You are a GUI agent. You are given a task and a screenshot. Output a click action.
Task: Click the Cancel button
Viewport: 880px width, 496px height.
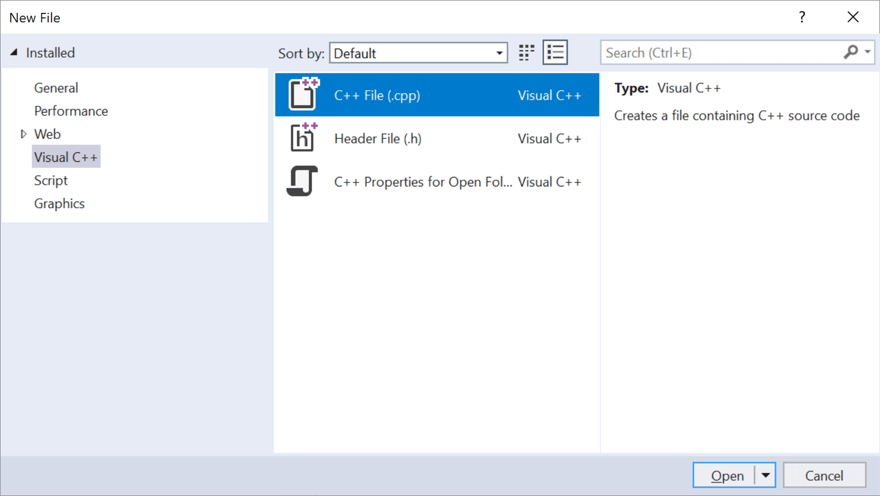[x=824, y=475]
